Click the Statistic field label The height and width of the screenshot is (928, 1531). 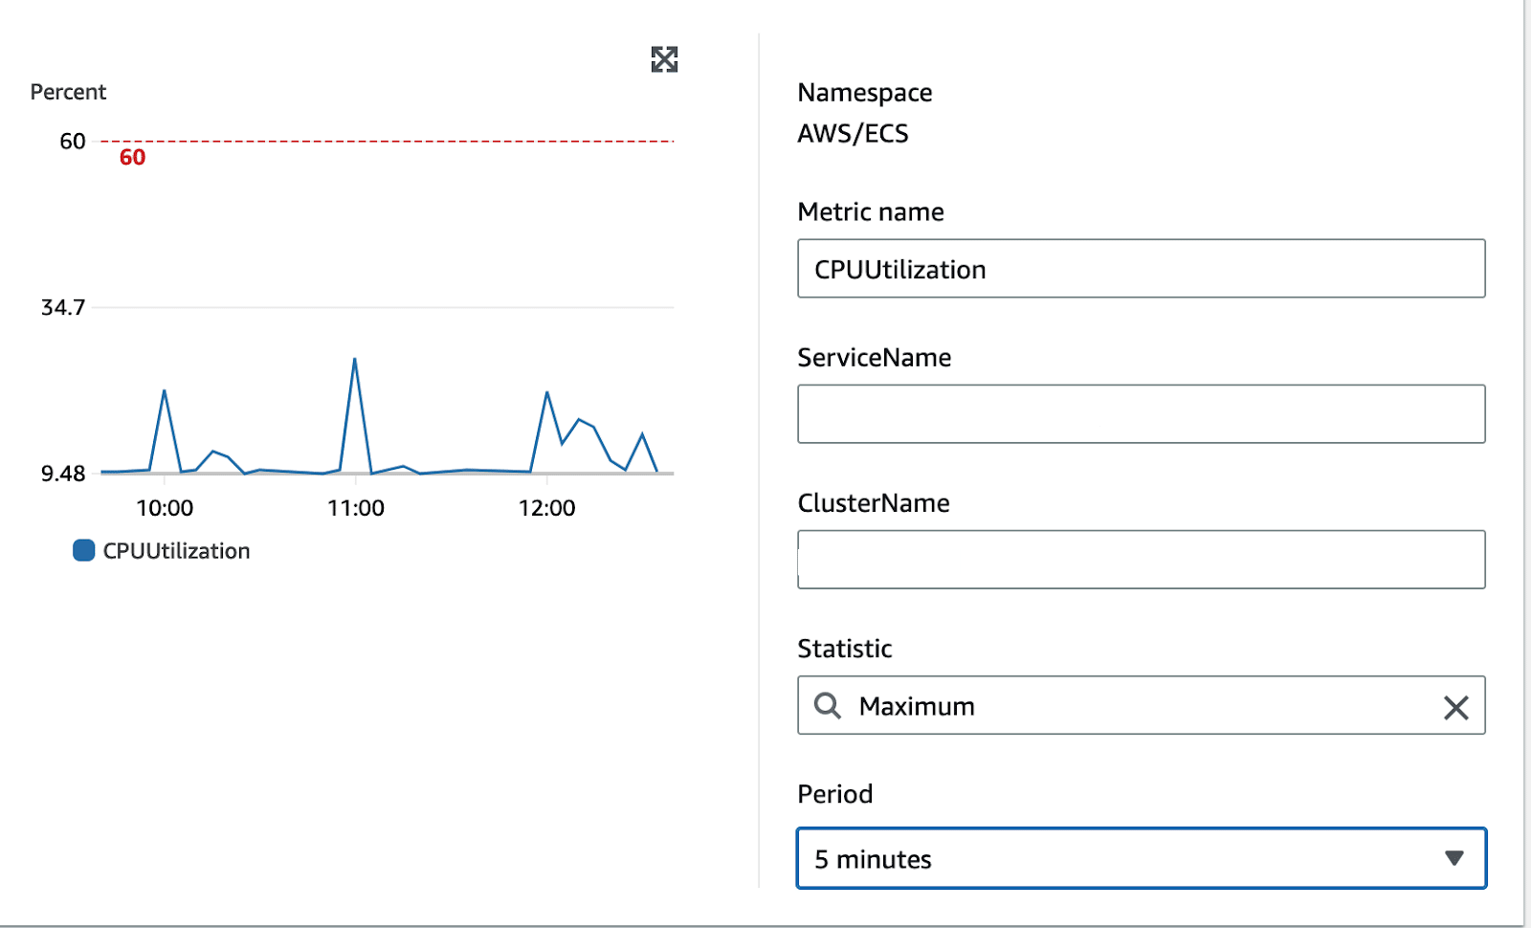point(845,649)
